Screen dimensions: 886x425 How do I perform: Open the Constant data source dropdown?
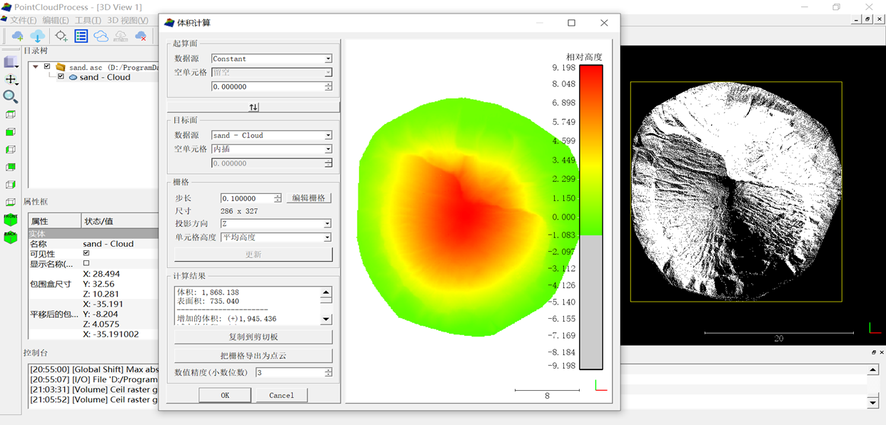click(271, 58)
